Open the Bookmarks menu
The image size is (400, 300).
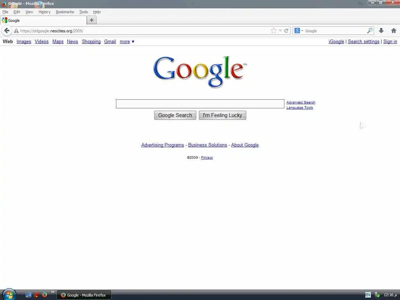coord(65,12)
